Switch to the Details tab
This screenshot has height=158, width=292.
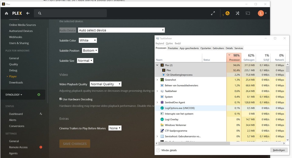coord(229,48)
